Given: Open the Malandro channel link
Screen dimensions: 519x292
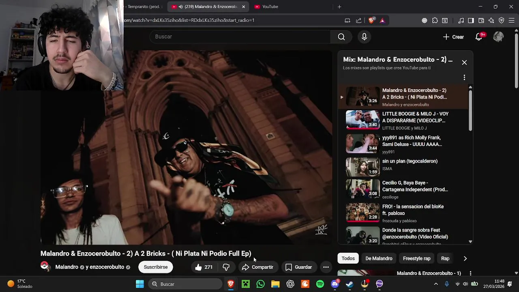Looking at the screenshot, I should [x=66, y=267].
